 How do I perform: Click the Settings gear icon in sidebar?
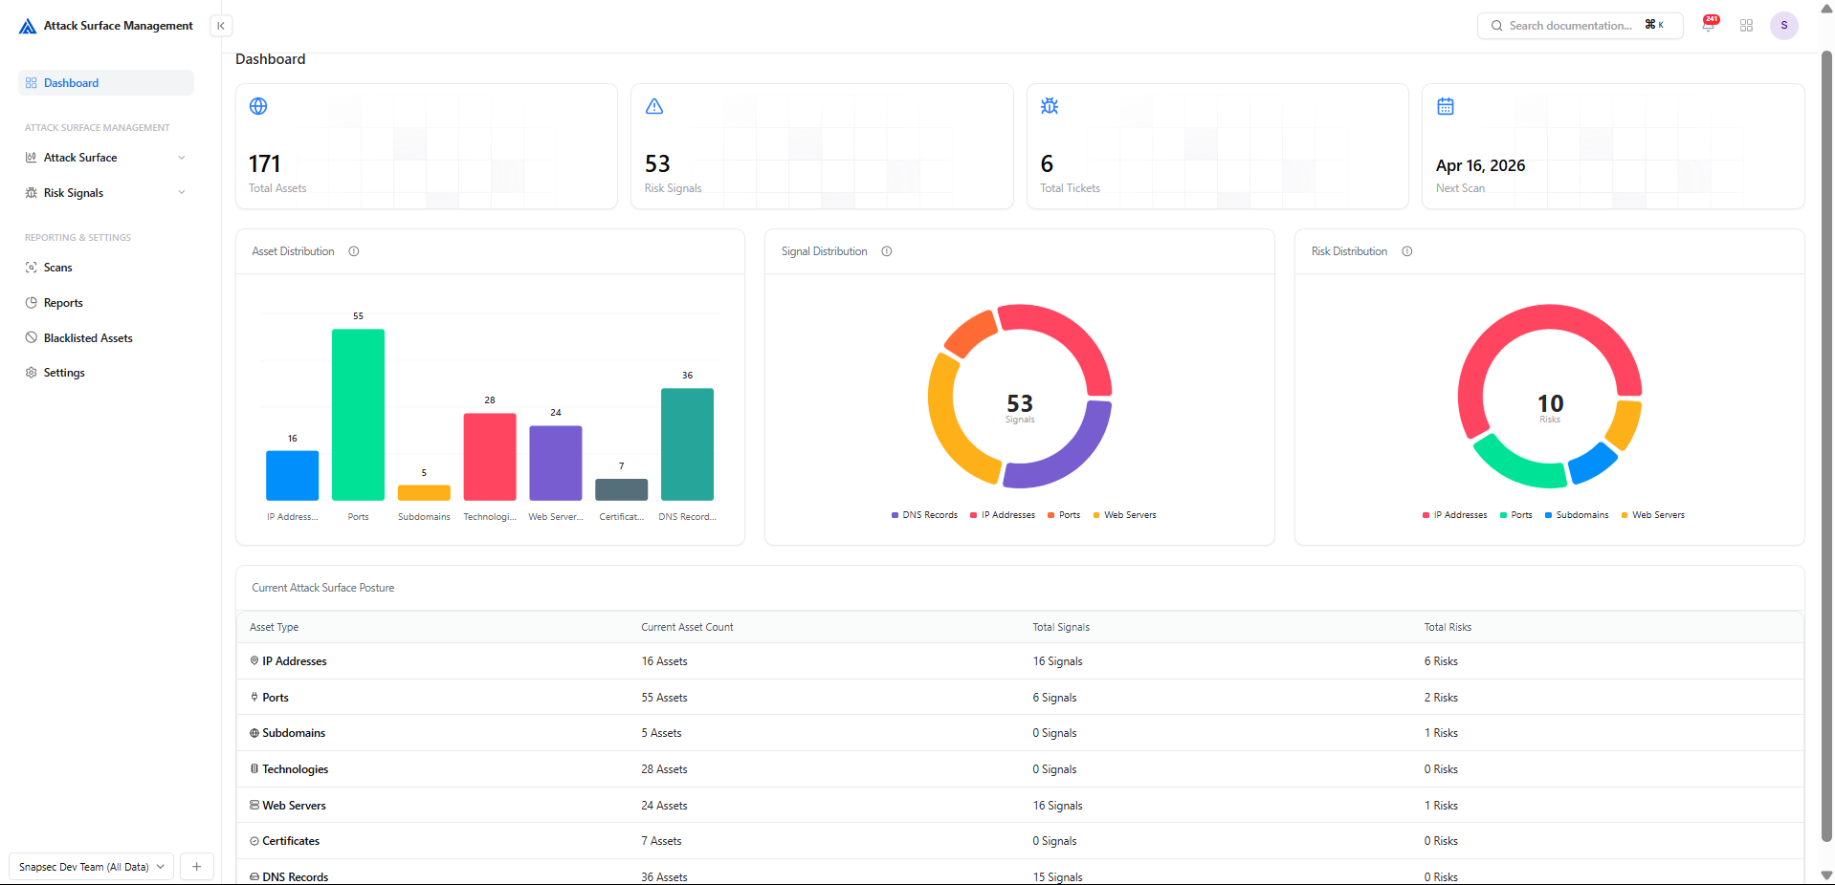click(32, 373)
